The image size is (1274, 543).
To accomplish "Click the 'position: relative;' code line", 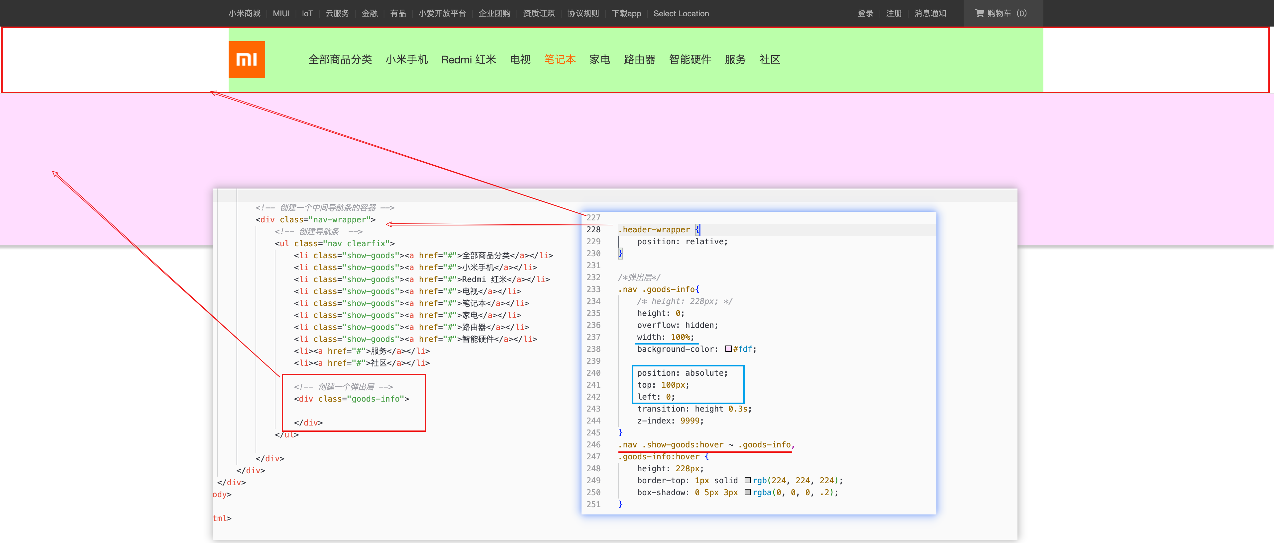I will tap(682, 241).
